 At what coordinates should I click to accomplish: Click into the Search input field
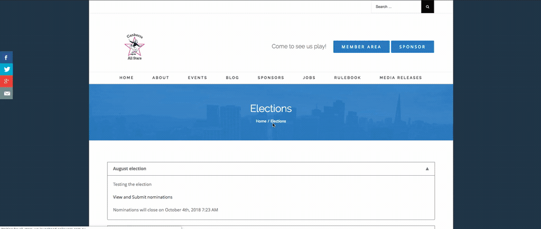pos(396,7)
